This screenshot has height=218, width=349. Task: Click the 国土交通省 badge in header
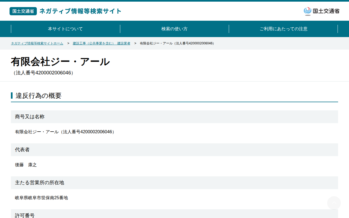pyautogui.click(x=23, y=11)
